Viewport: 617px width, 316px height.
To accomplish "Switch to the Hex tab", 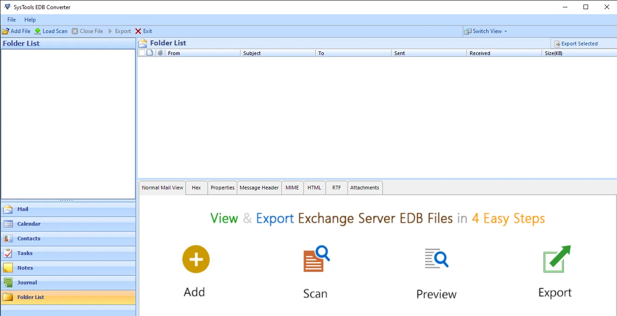I will pyautogui.click(x=196, y=188).
